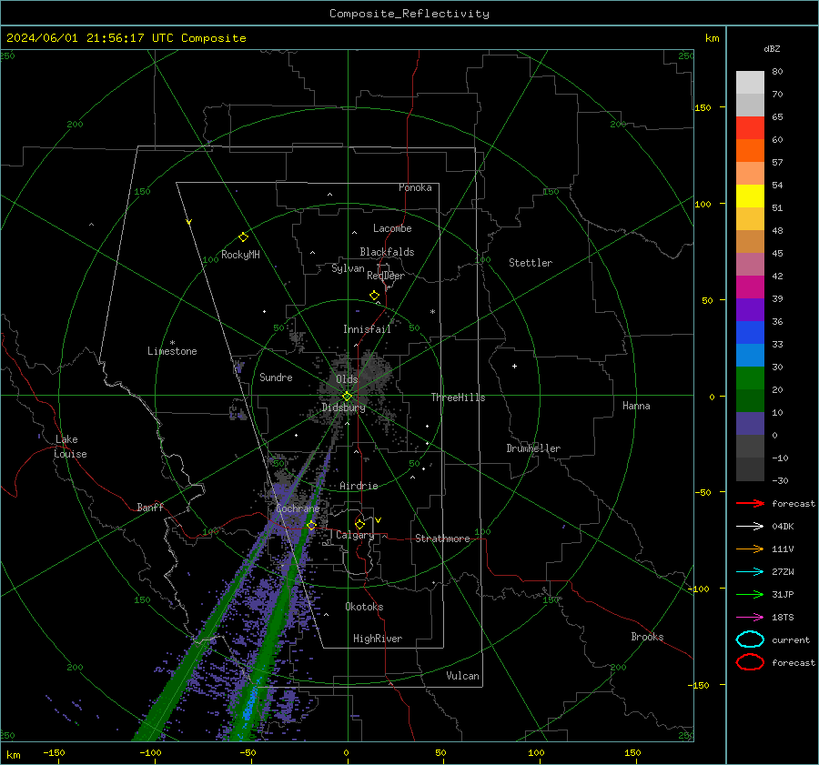Click the yellow diamond marker just above Calgary label
The image size is (819, 765).
click(359, 524)
